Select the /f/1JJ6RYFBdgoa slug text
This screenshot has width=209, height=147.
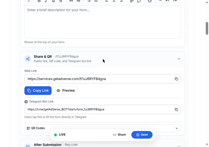tap(67, 56)
